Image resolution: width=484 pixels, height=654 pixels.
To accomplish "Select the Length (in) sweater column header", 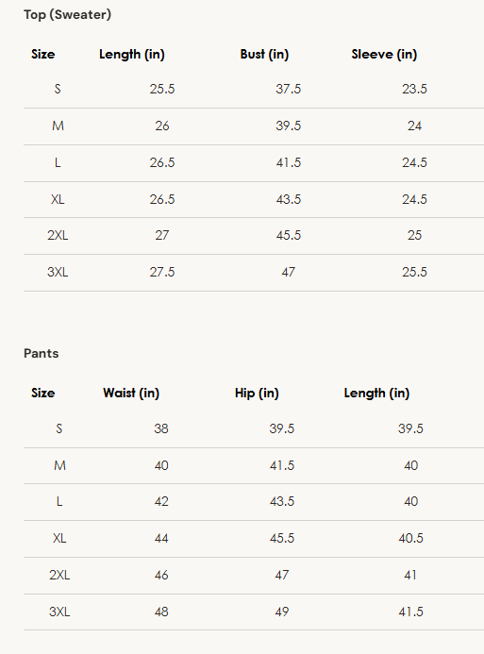I will tap(132, 54).
